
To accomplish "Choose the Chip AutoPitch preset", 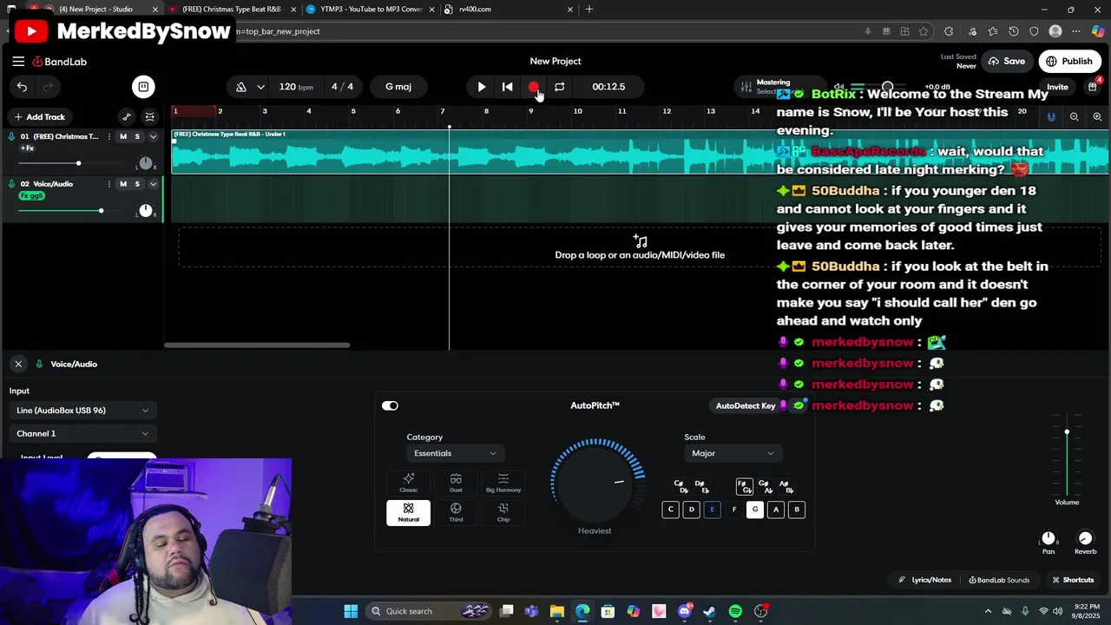I will (503, 513).
